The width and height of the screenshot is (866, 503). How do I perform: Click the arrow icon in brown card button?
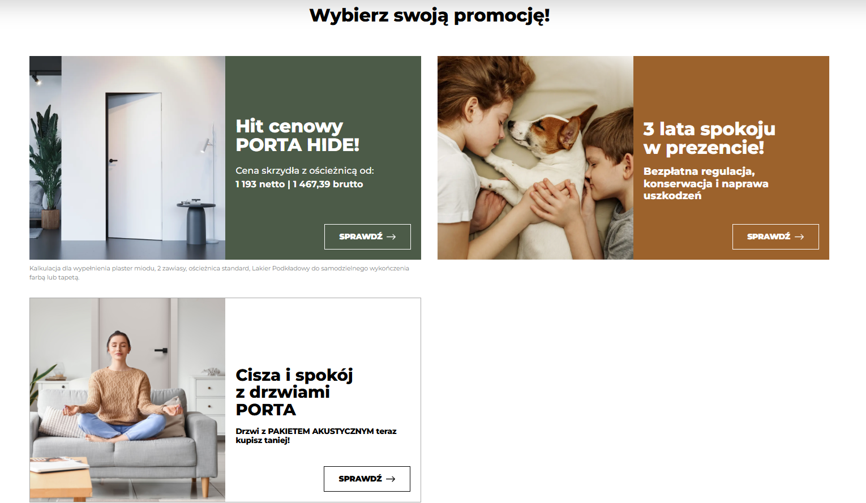coord(799,237)
